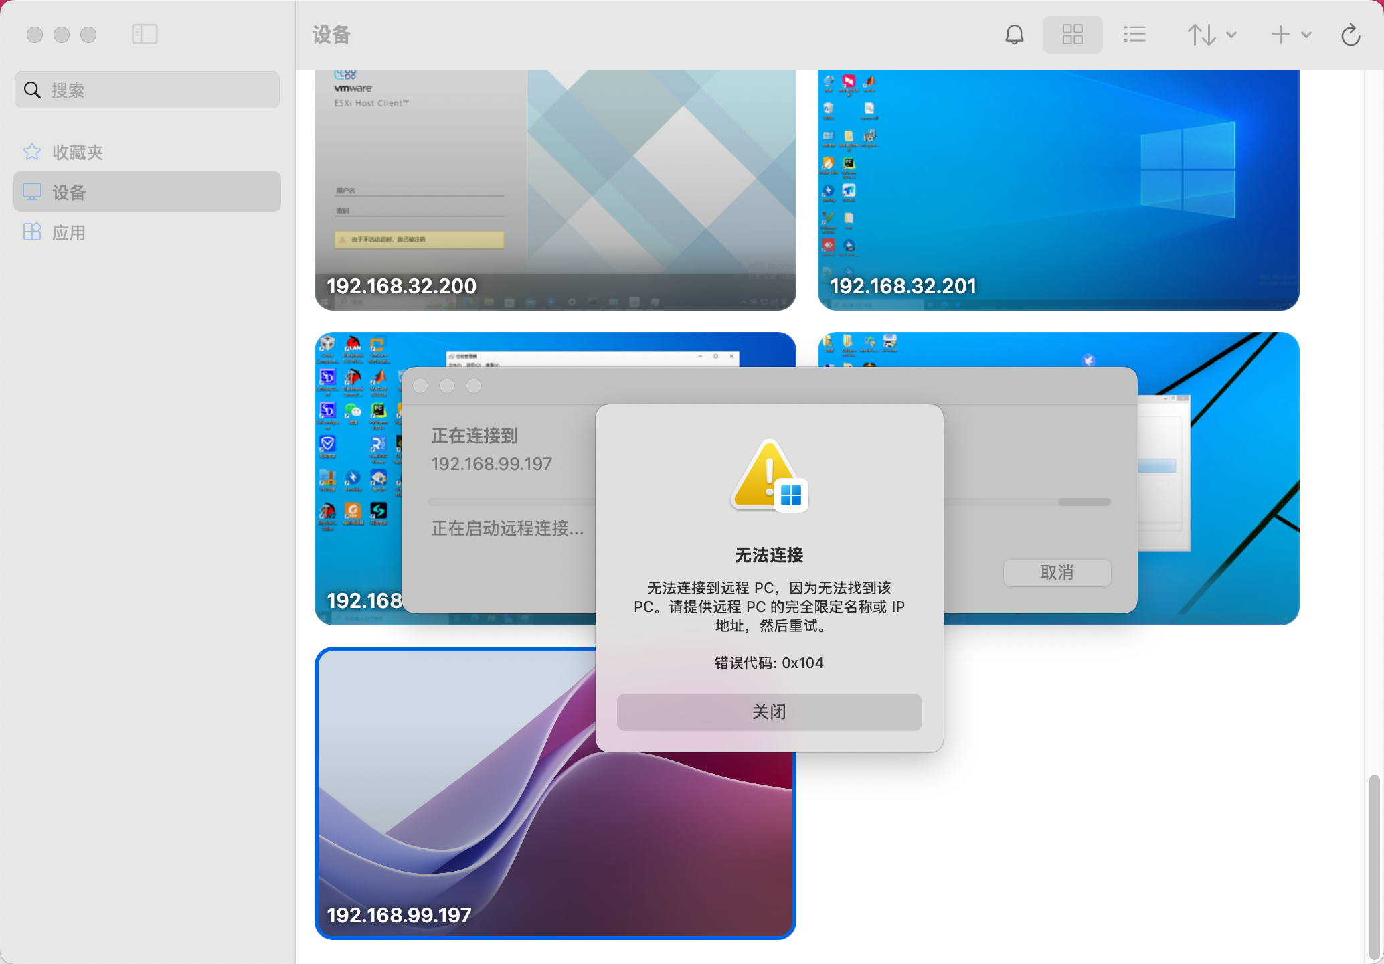Switch to list view layout
This screenshot has height=964, width=1384.
1134,35
